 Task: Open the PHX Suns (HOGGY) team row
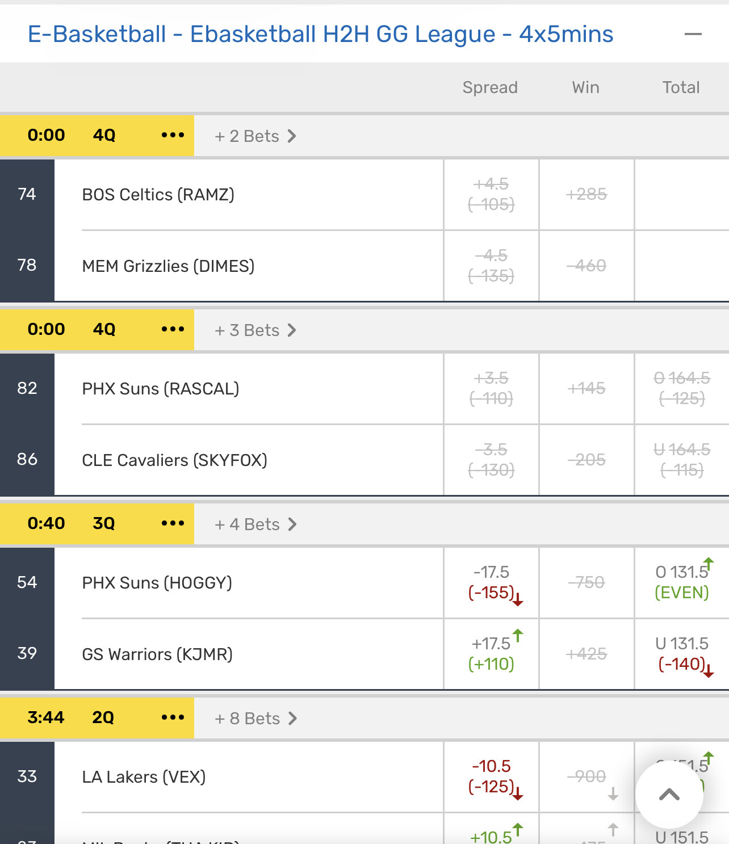[157, 583]
